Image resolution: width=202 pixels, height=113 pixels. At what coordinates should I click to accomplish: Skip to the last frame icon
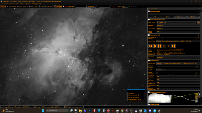pyautogui.click(x=173, y=46)
